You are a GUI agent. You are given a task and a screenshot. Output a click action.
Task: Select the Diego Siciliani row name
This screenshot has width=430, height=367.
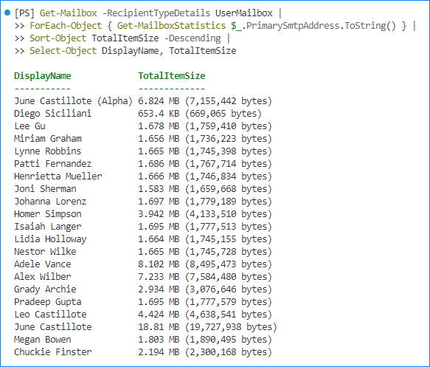[52, 114]
